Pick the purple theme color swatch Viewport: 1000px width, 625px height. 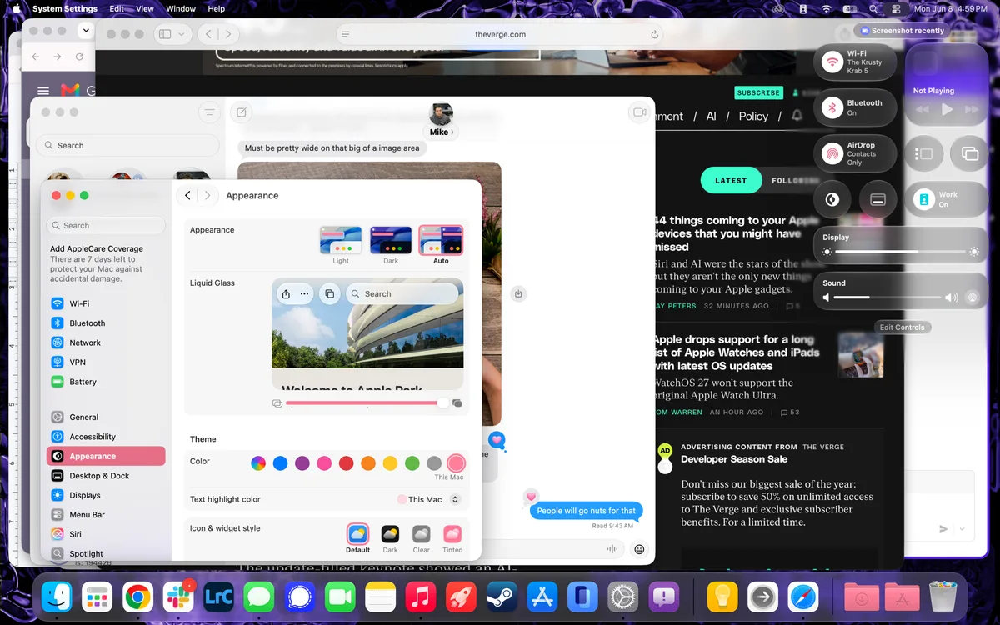[x=302, y=463]
